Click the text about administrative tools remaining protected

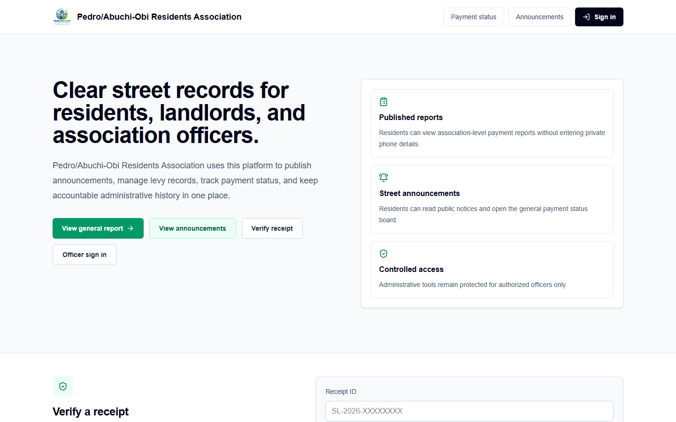(x=473, y=285)
